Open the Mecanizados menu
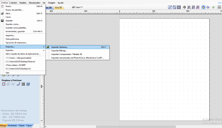 coord(34,3)
